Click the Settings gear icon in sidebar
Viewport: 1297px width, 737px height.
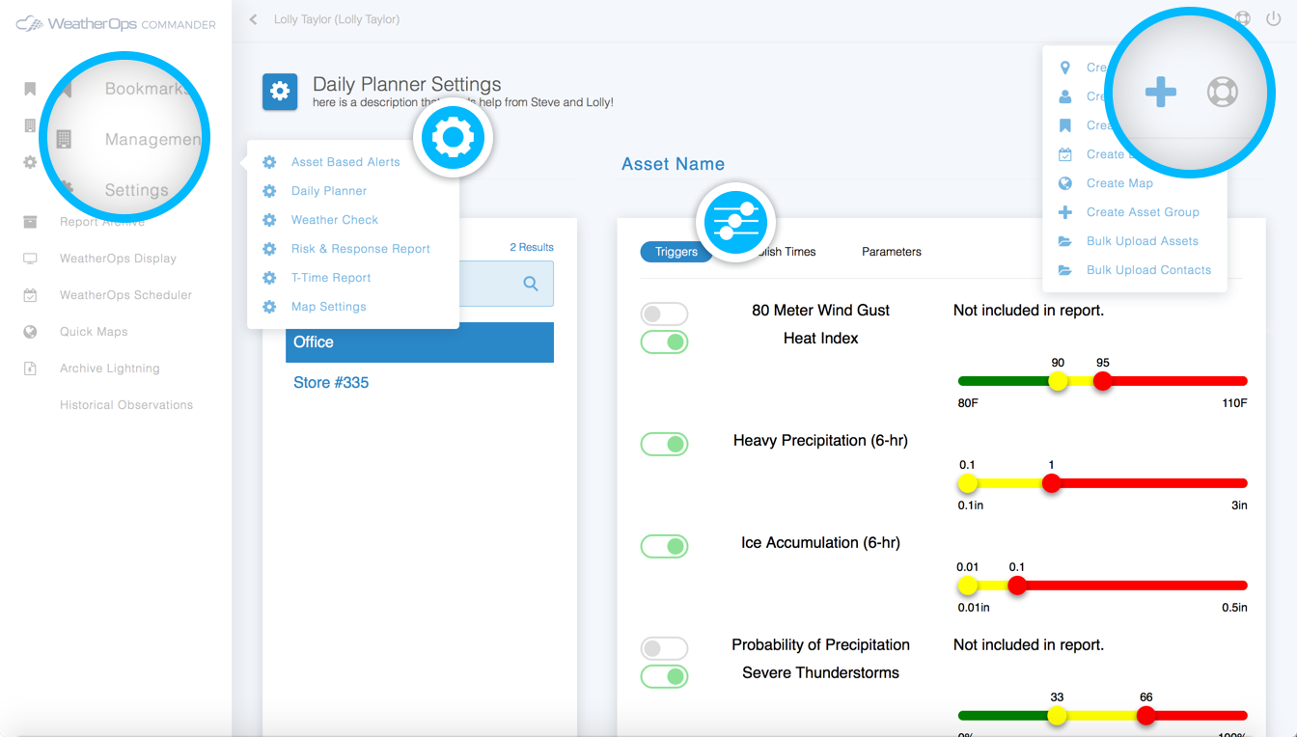[x=30, y=162]
